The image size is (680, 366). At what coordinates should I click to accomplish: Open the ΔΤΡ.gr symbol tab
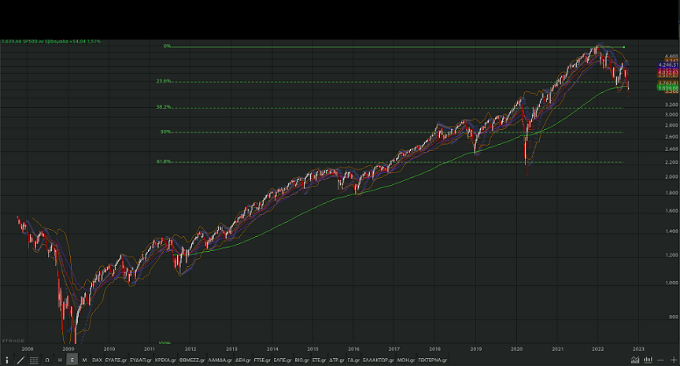coord(337,360)
